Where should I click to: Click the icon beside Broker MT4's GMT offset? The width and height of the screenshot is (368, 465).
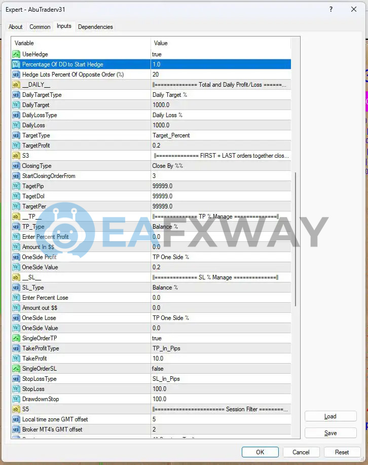coord(16,430)
